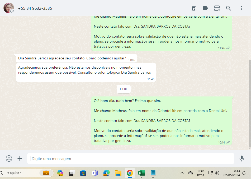The image size is (251, 179).
Task: Open Microsoft Store from taskbar
Action: (x=83, y=173)
